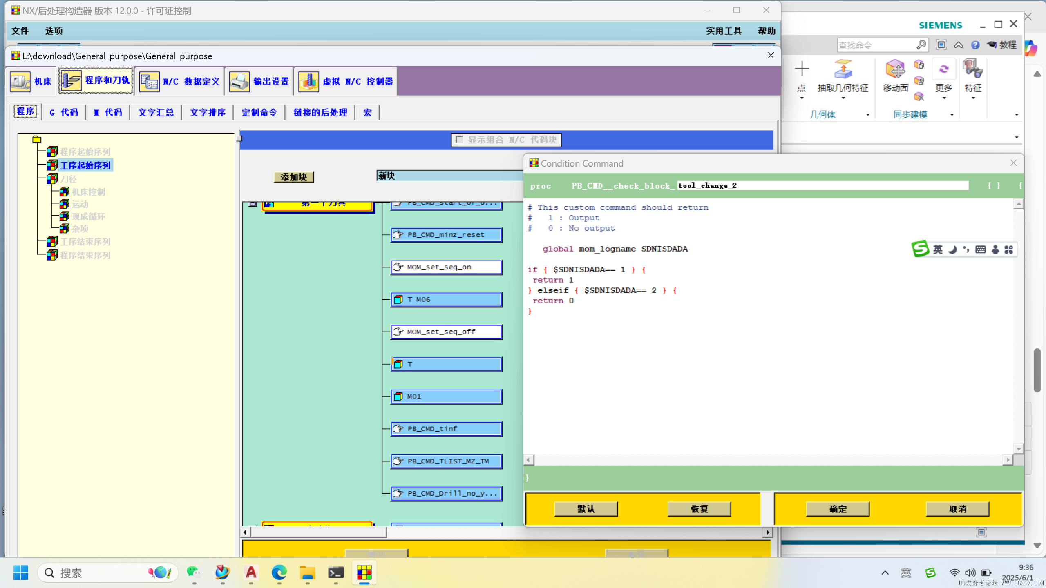Click the MOM_set_seq_on block
The width and height of the screenshot is (1046, 588).
[446, 267]
